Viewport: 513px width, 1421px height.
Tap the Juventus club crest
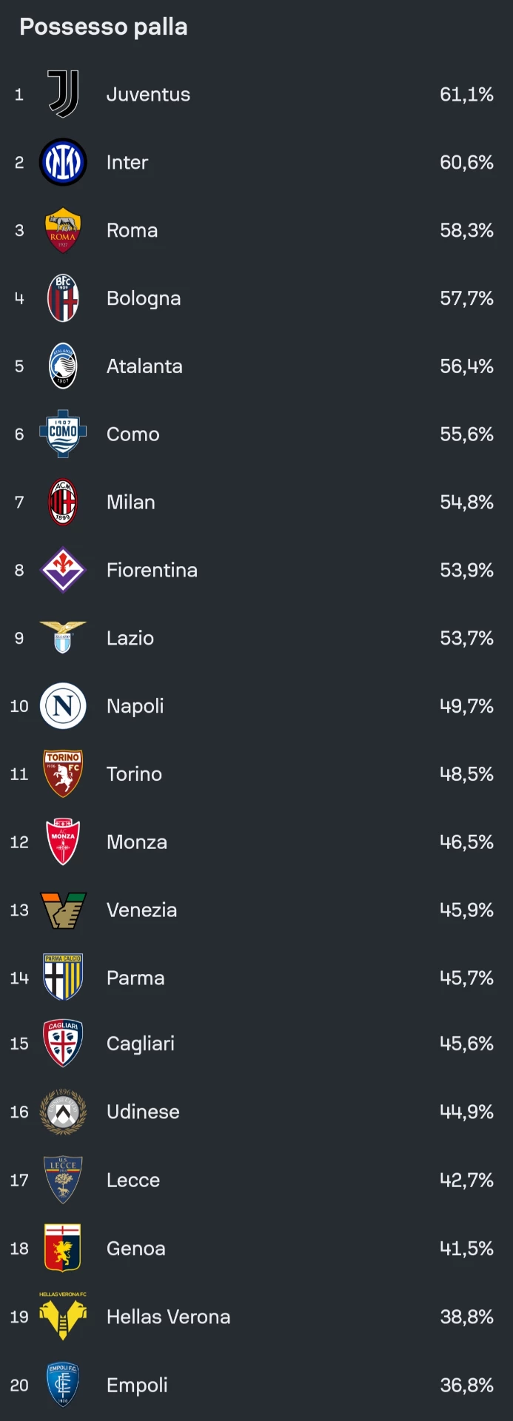click(63, 94)
